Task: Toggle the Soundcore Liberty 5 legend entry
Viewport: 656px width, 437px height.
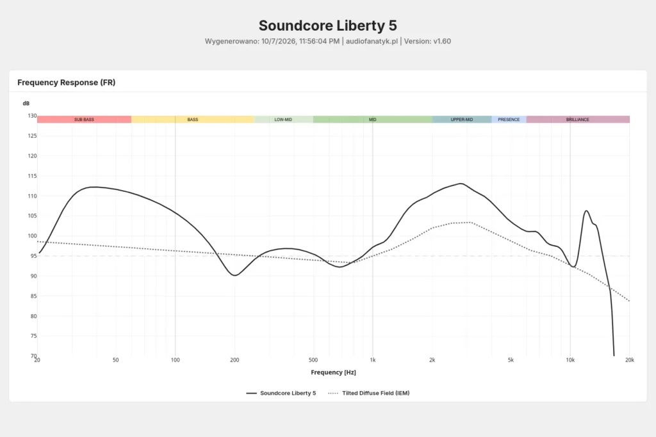Action: click(281, 393)
